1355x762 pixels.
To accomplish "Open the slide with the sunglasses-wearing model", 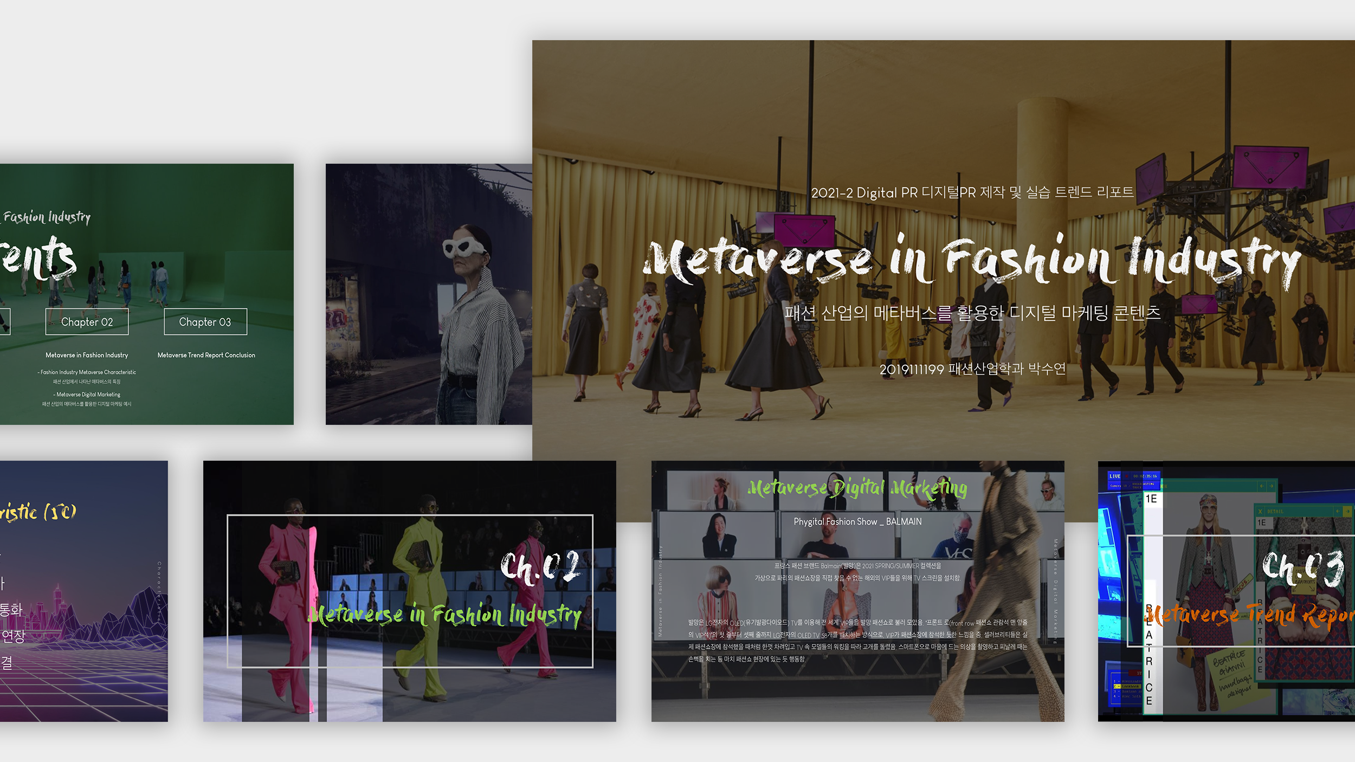I will point(428,294).
